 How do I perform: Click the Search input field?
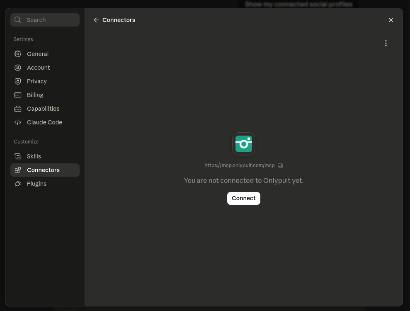[x=45, y=20]
